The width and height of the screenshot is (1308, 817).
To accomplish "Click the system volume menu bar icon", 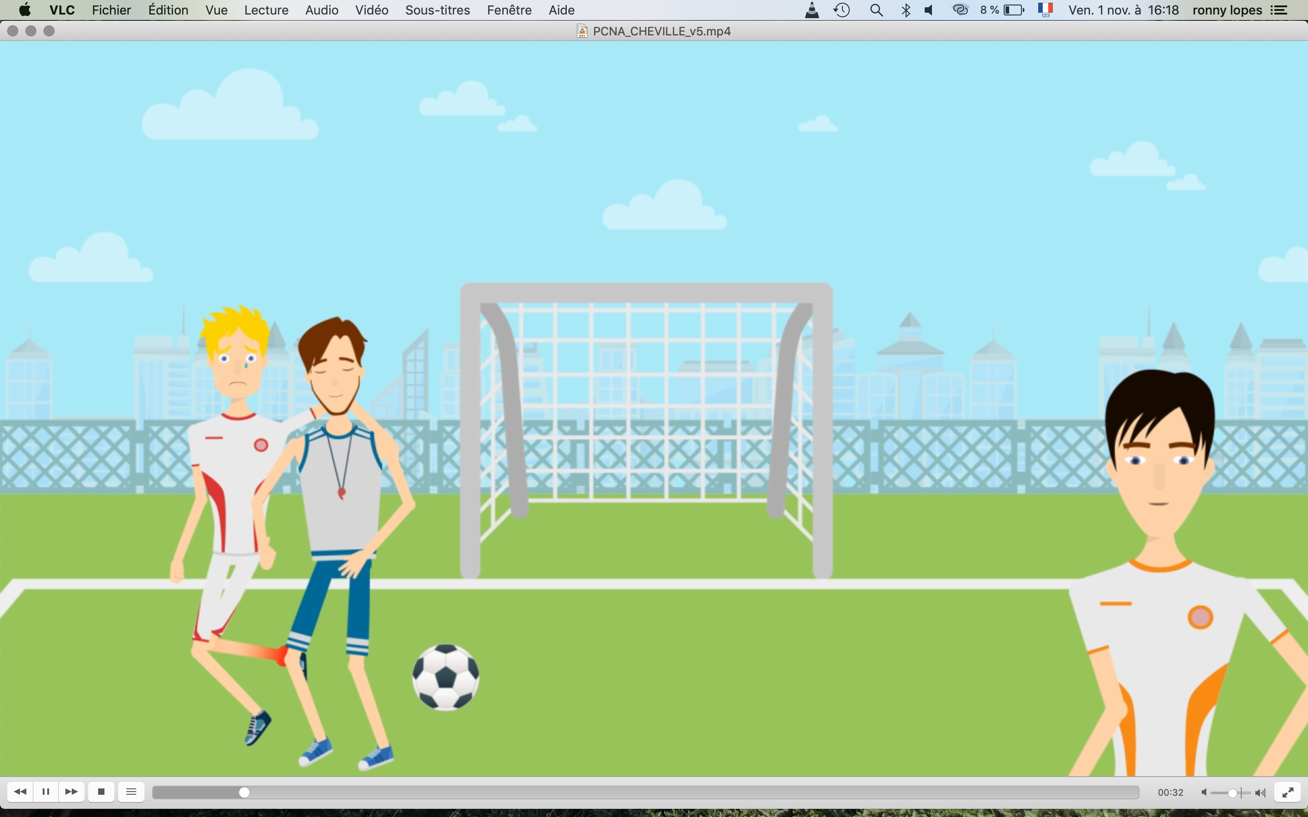I will click(929, 10).
